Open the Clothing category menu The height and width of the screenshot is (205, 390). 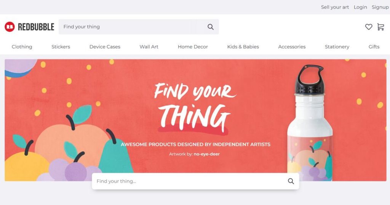tap(22, 47)
